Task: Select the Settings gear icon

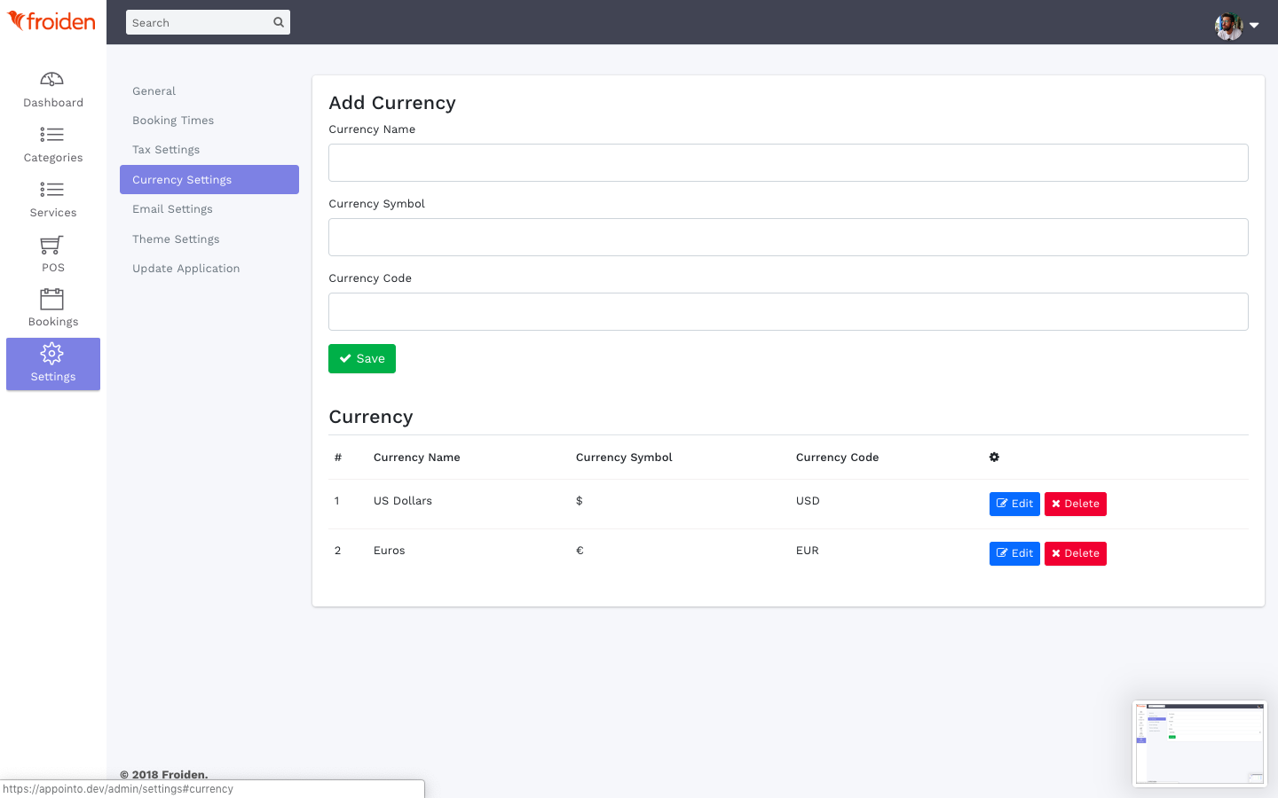Action: pos(52,354)
